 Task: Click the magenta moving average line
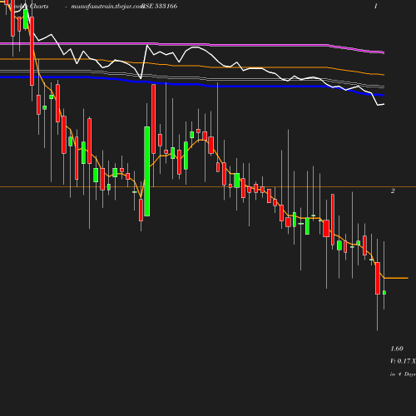[x=192, y=44]
